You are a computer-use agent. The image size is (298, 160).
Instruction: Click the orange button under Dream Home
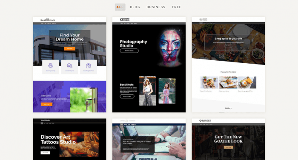point(69,49)
